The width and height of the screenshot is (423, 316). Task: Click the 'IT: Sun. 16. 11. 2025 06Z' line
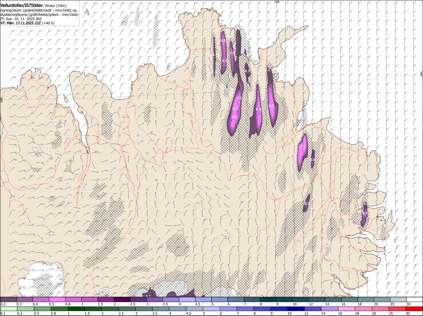(x=21, y=19)
